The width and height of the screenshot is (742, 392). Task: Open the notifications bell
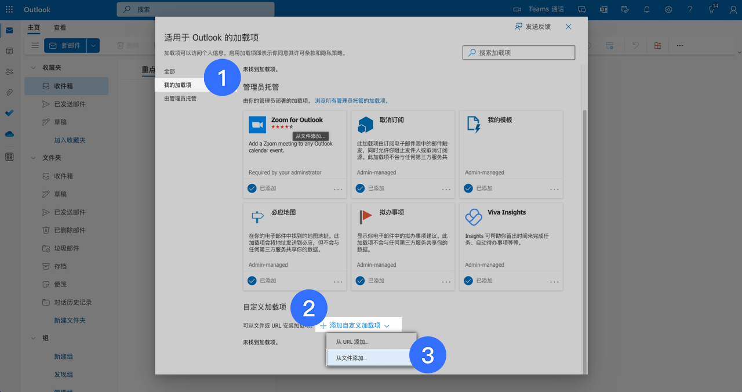point(647,9)
